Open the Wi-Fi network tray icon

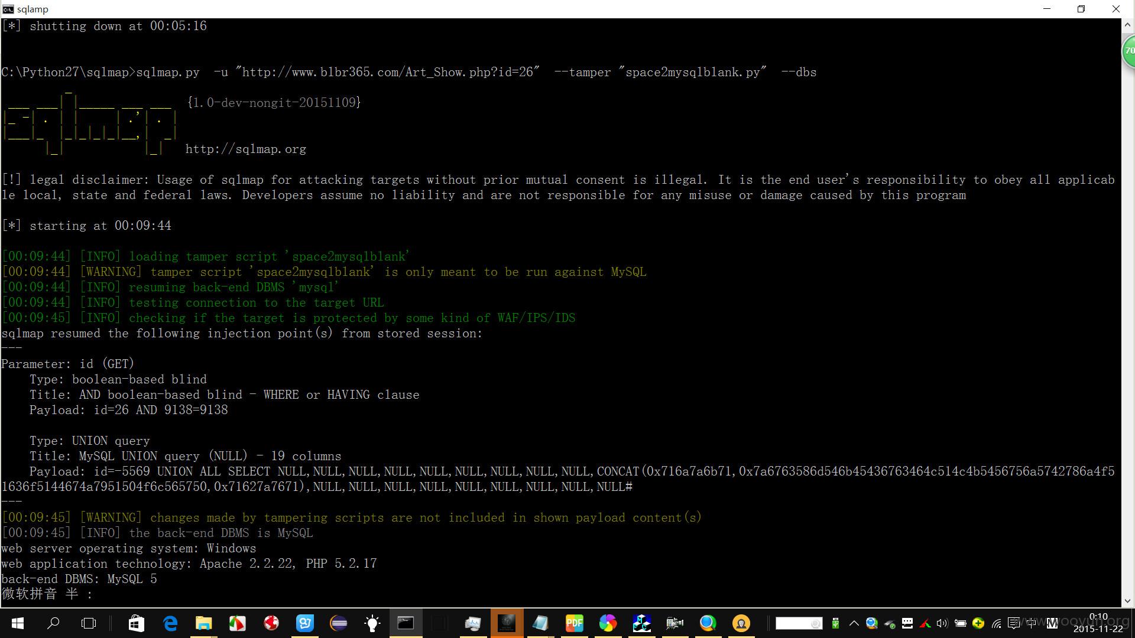coord(997,623)
